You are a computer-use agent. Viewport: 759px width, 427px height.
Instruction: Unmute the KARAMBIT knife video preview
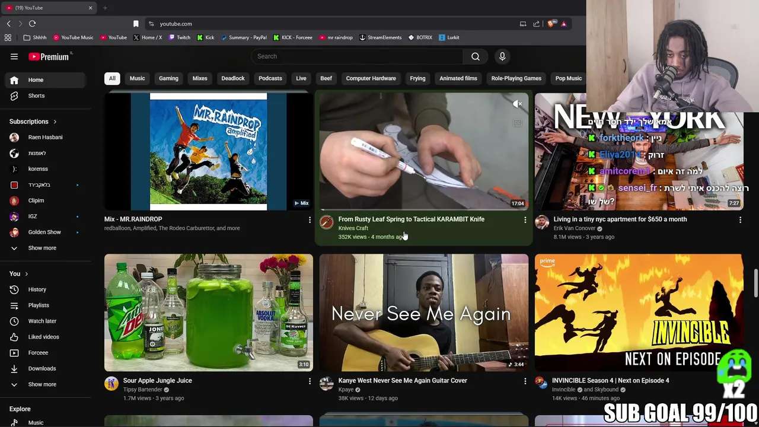pyautogui.click(x=518, y=104)
